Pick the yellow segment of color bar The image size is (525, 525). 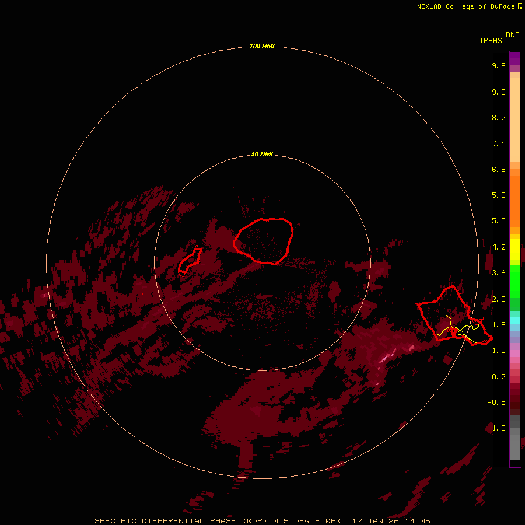515,250
